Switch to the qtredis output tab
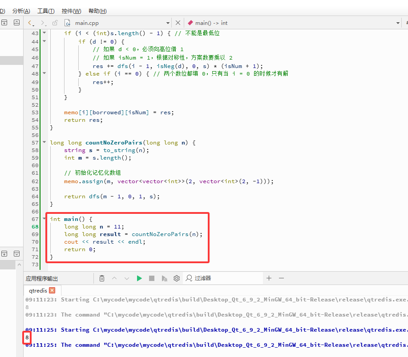This screenshot has height=357, width=408. 38,290
